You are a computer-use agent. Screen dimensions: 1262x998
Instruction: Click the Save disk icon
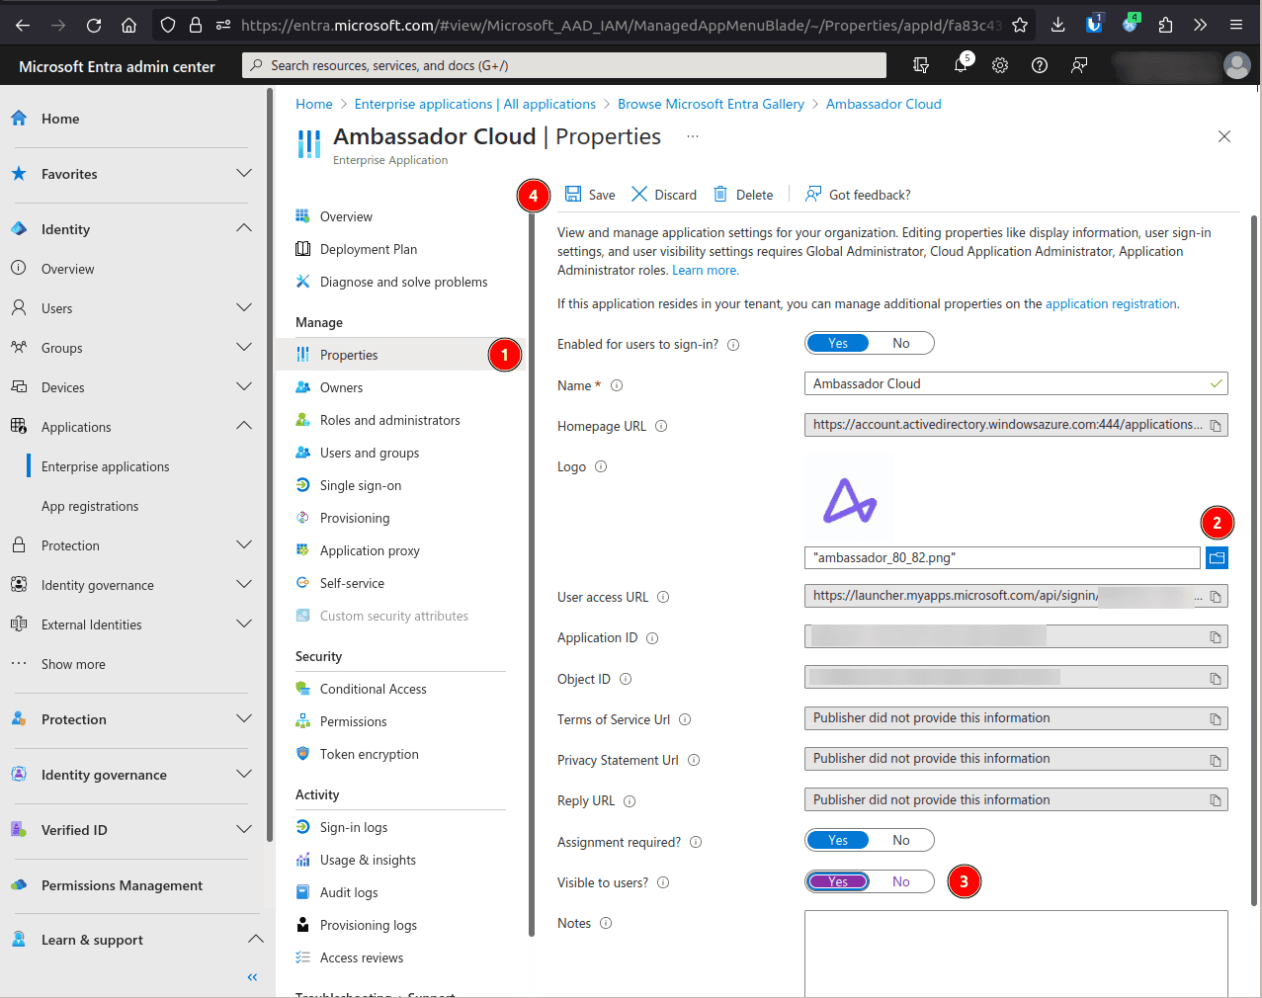click(573, 194)
